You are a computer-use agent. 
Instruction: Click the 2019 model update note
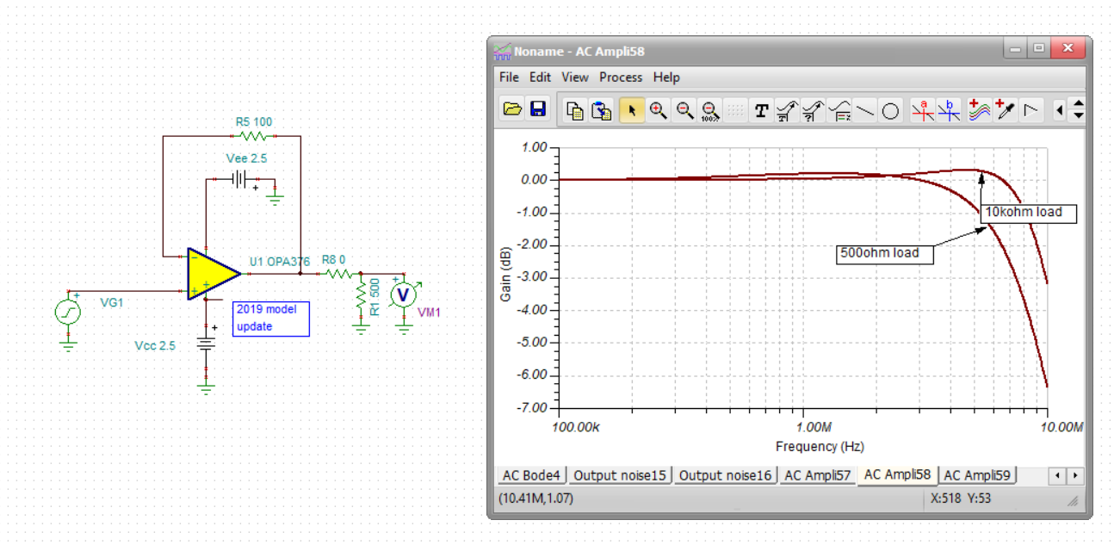click(x=270, y=318)
